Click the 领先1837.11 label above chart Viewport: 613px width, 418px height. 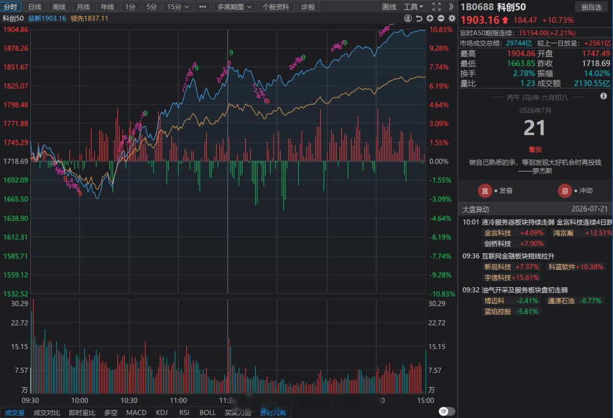click(89, 18)
